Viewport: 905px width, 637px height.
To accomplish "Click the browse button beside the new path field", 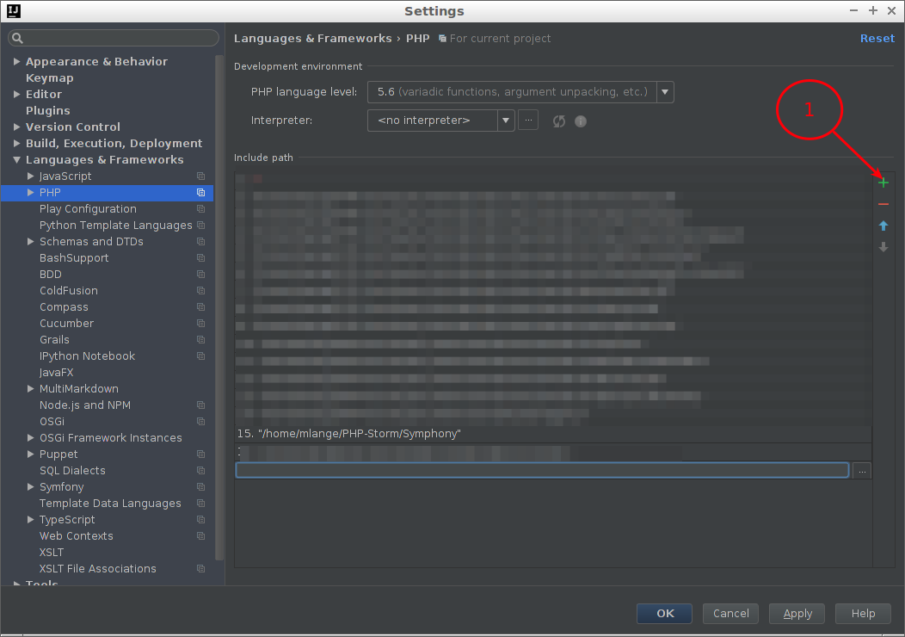I will (862, 471).
